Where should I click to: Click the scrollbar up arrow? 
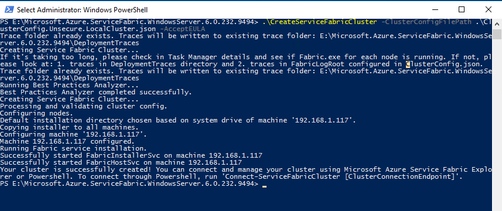[x=497, y=24]
